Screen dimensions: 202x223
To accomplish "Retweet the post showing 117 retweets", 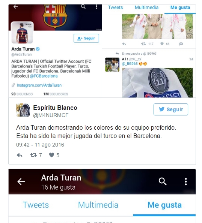I will click(x=143, y=44).
